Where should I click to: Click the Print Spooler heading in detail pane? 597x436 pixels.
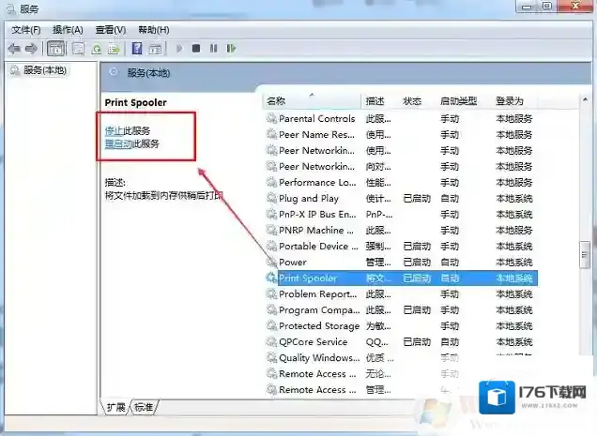click(135, 103)
